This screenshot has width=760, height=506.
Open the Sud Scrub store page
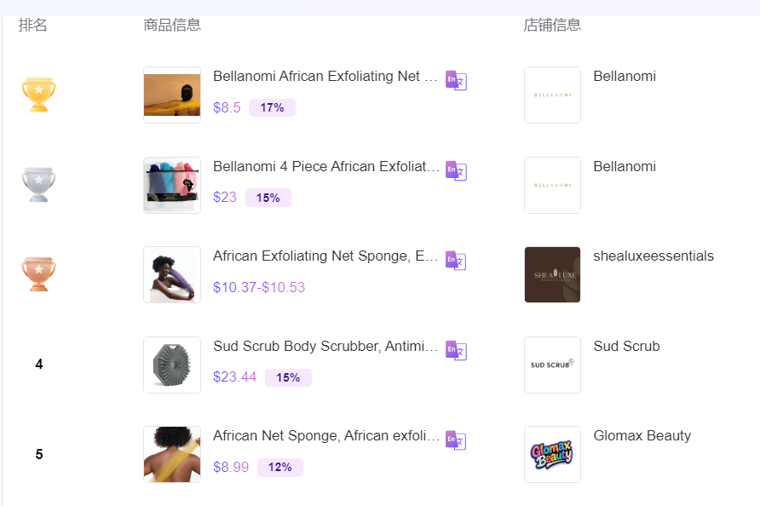pyautogui.click(x=625, y=346)
